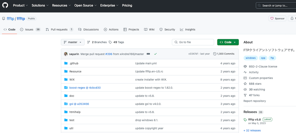
Task: View the 1,300 Commits history
Action: [224, 54]
